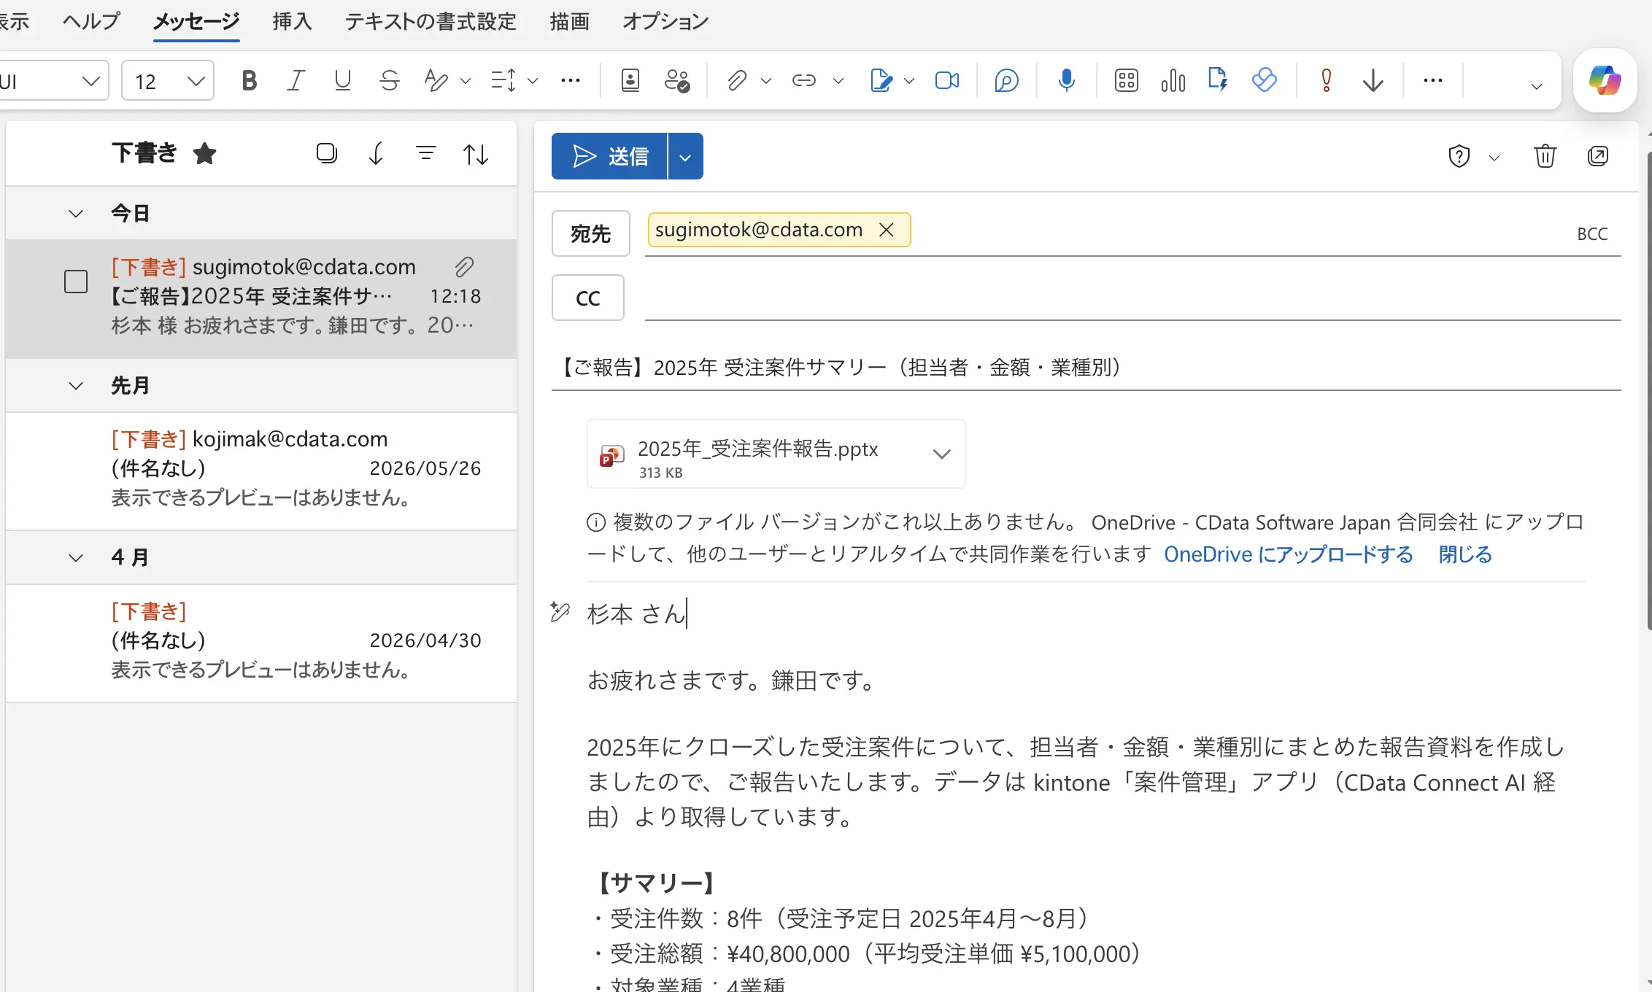1652x992 pixels.
Task: Open the toolbar overflow ellipsis near importance
Action: tap(1433, 80)
